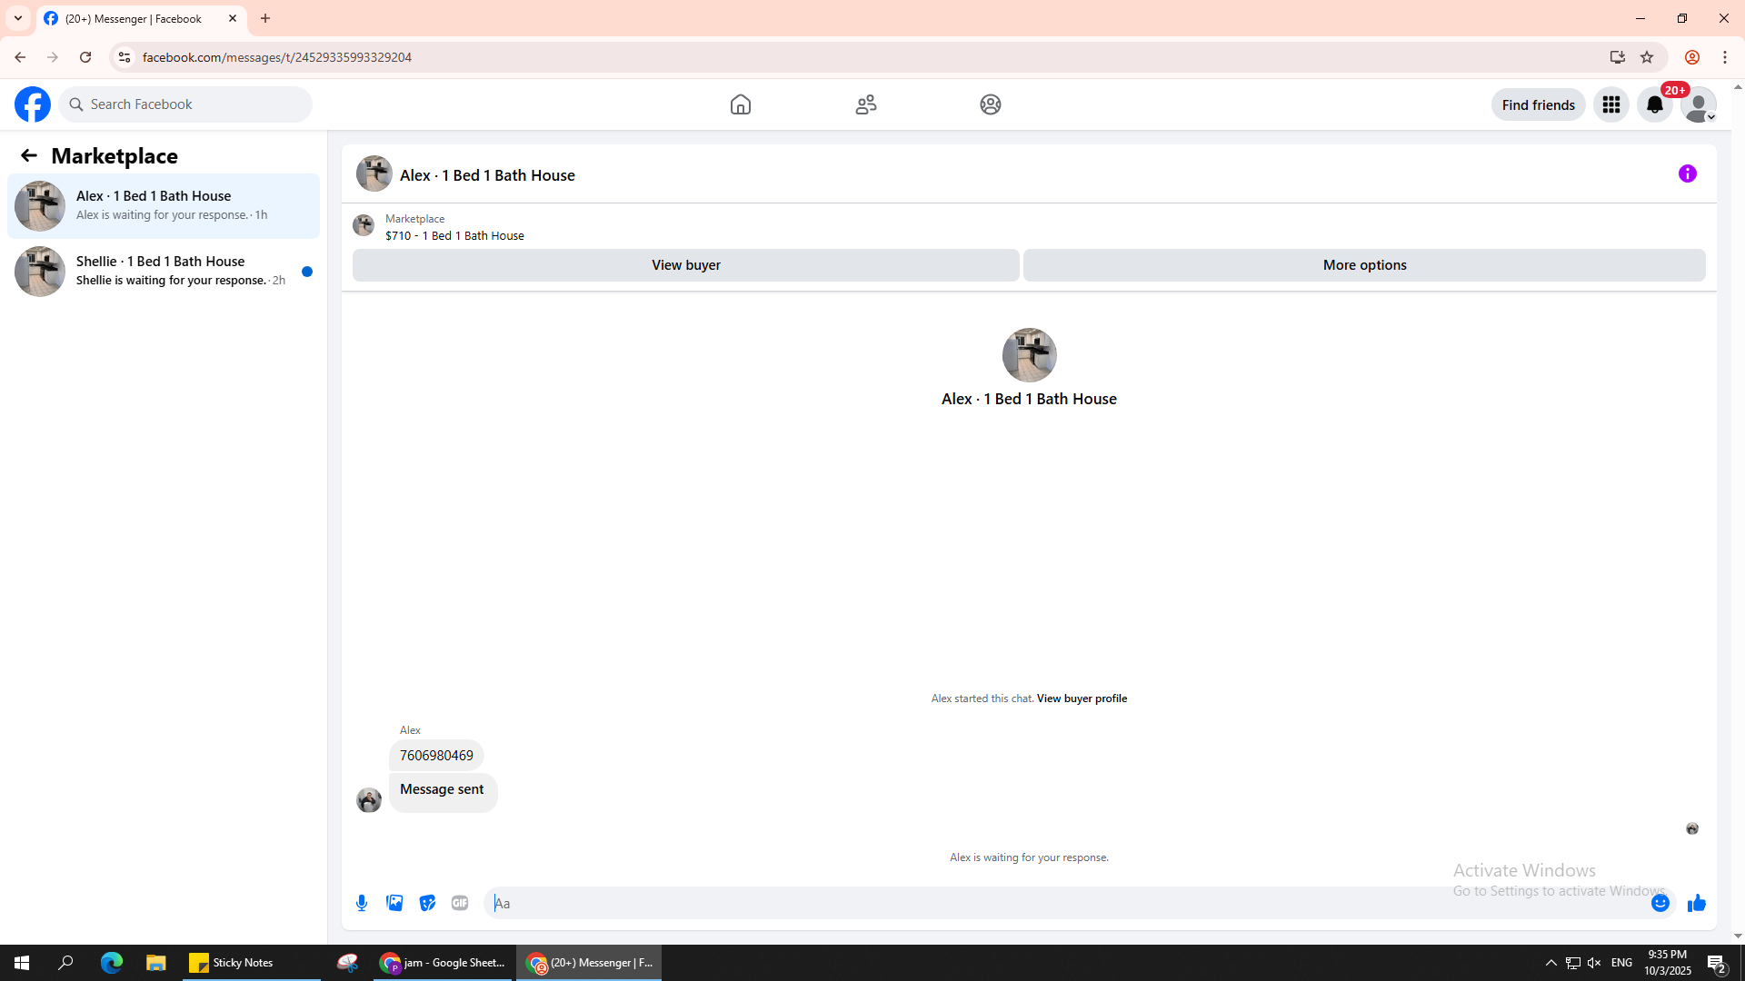This screenshot has width=1745, height=981.
Task: Open the taskbar volume icon
Action: tap(1594, 963)
